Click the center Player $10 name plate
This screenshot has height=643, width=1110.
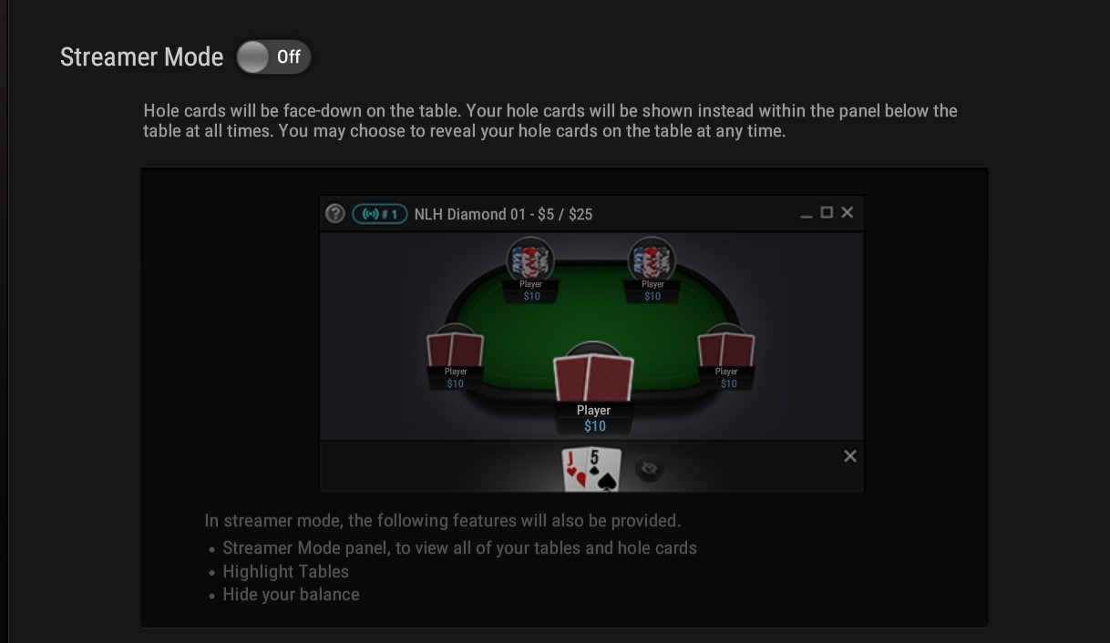(593, 418)
